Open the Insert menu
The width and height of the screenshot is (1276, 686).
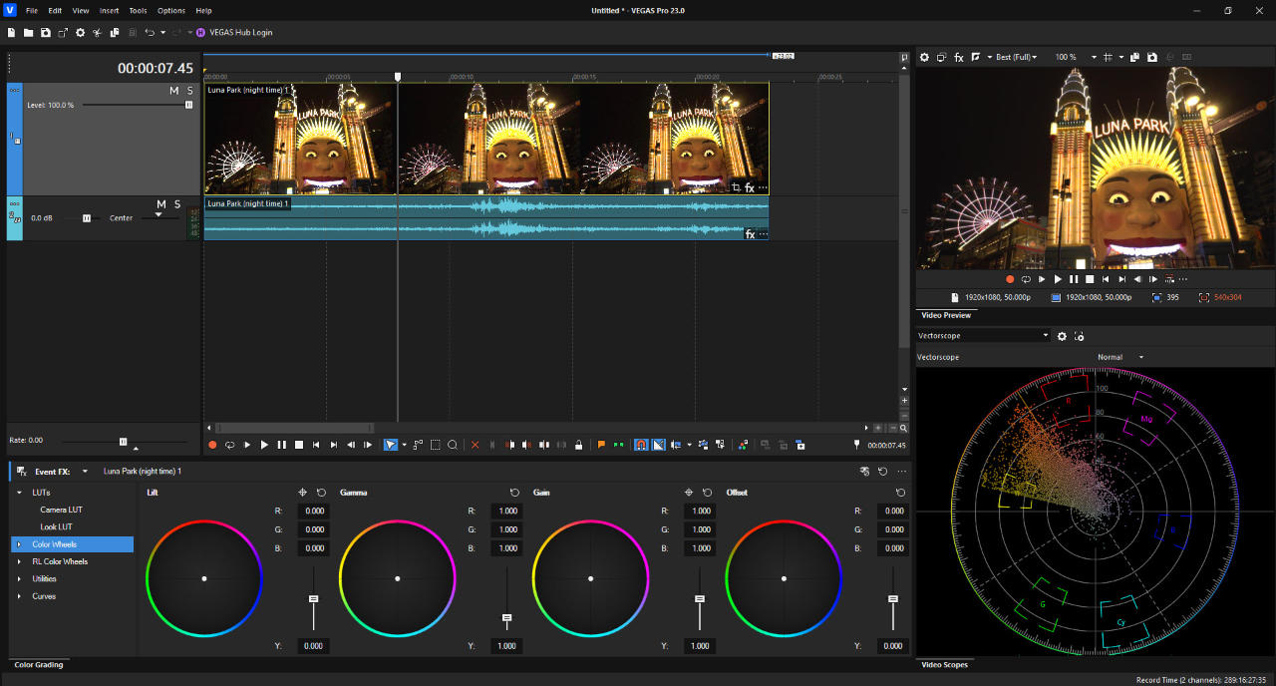109,10
